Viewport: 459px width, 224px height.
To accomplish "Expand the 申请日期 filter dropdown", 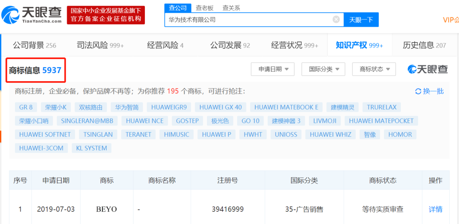I will (x=272, y=69).
